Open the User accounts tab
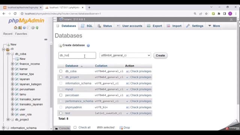 point(129,26)
